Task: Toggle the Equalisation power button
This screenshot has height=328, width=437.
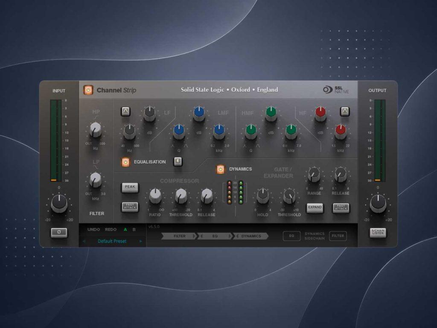Action: pos(125,162)
